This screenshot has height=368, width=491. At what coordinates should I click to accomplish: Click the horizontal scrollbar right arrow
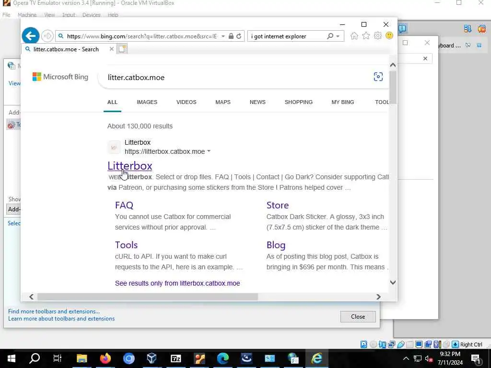[378, 297]
